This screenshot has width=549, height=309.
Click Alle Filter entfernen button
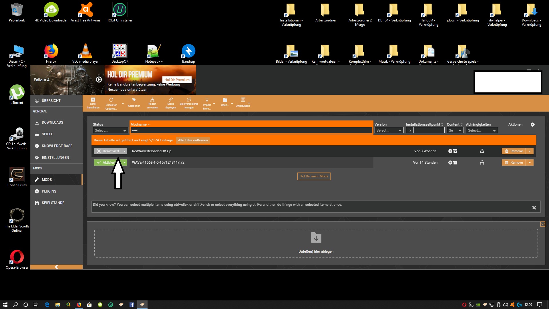(193, 140)
